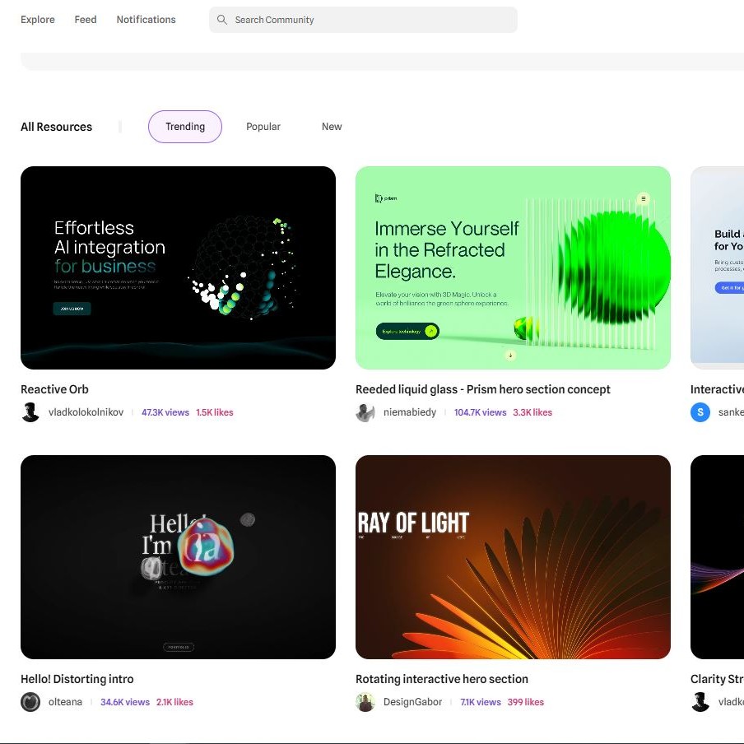
Task: Show the New resources filter
Action: tap(332, 127)
